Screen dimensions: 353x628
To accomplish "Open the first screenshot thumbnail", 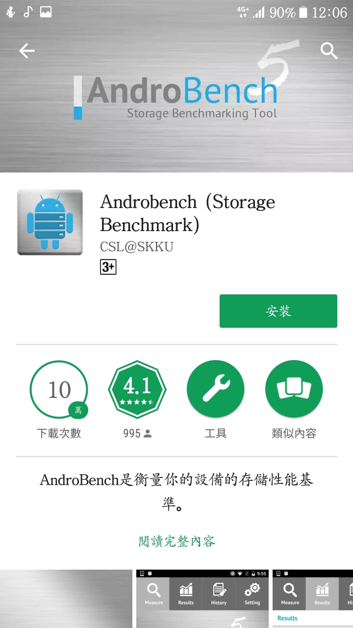I will (66, 599).
